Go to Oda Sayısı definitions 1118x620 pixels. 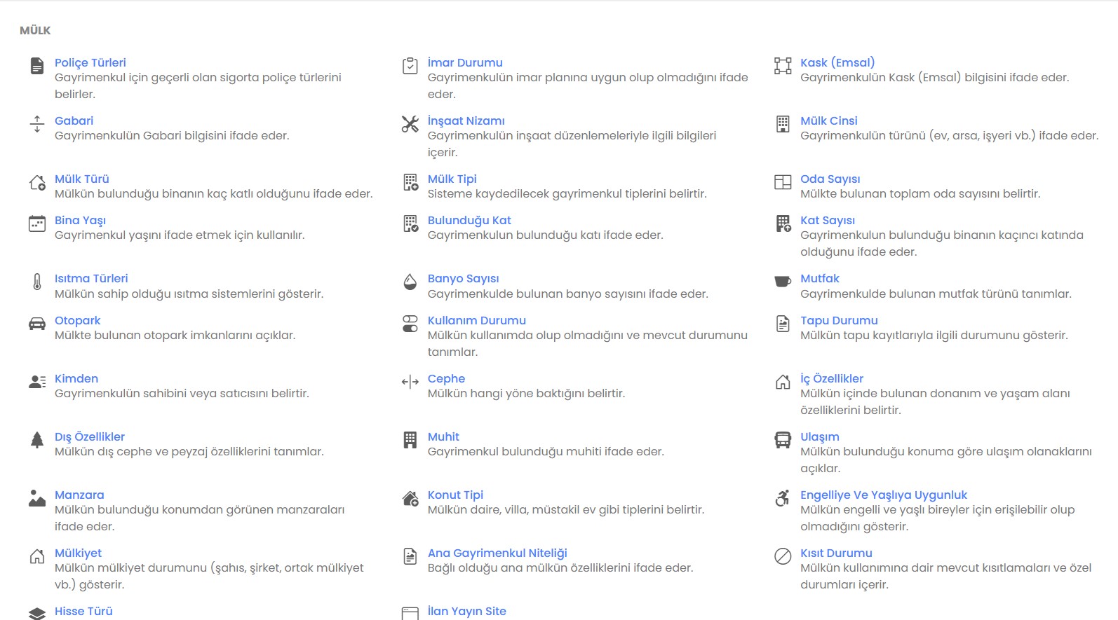(830, 179)
